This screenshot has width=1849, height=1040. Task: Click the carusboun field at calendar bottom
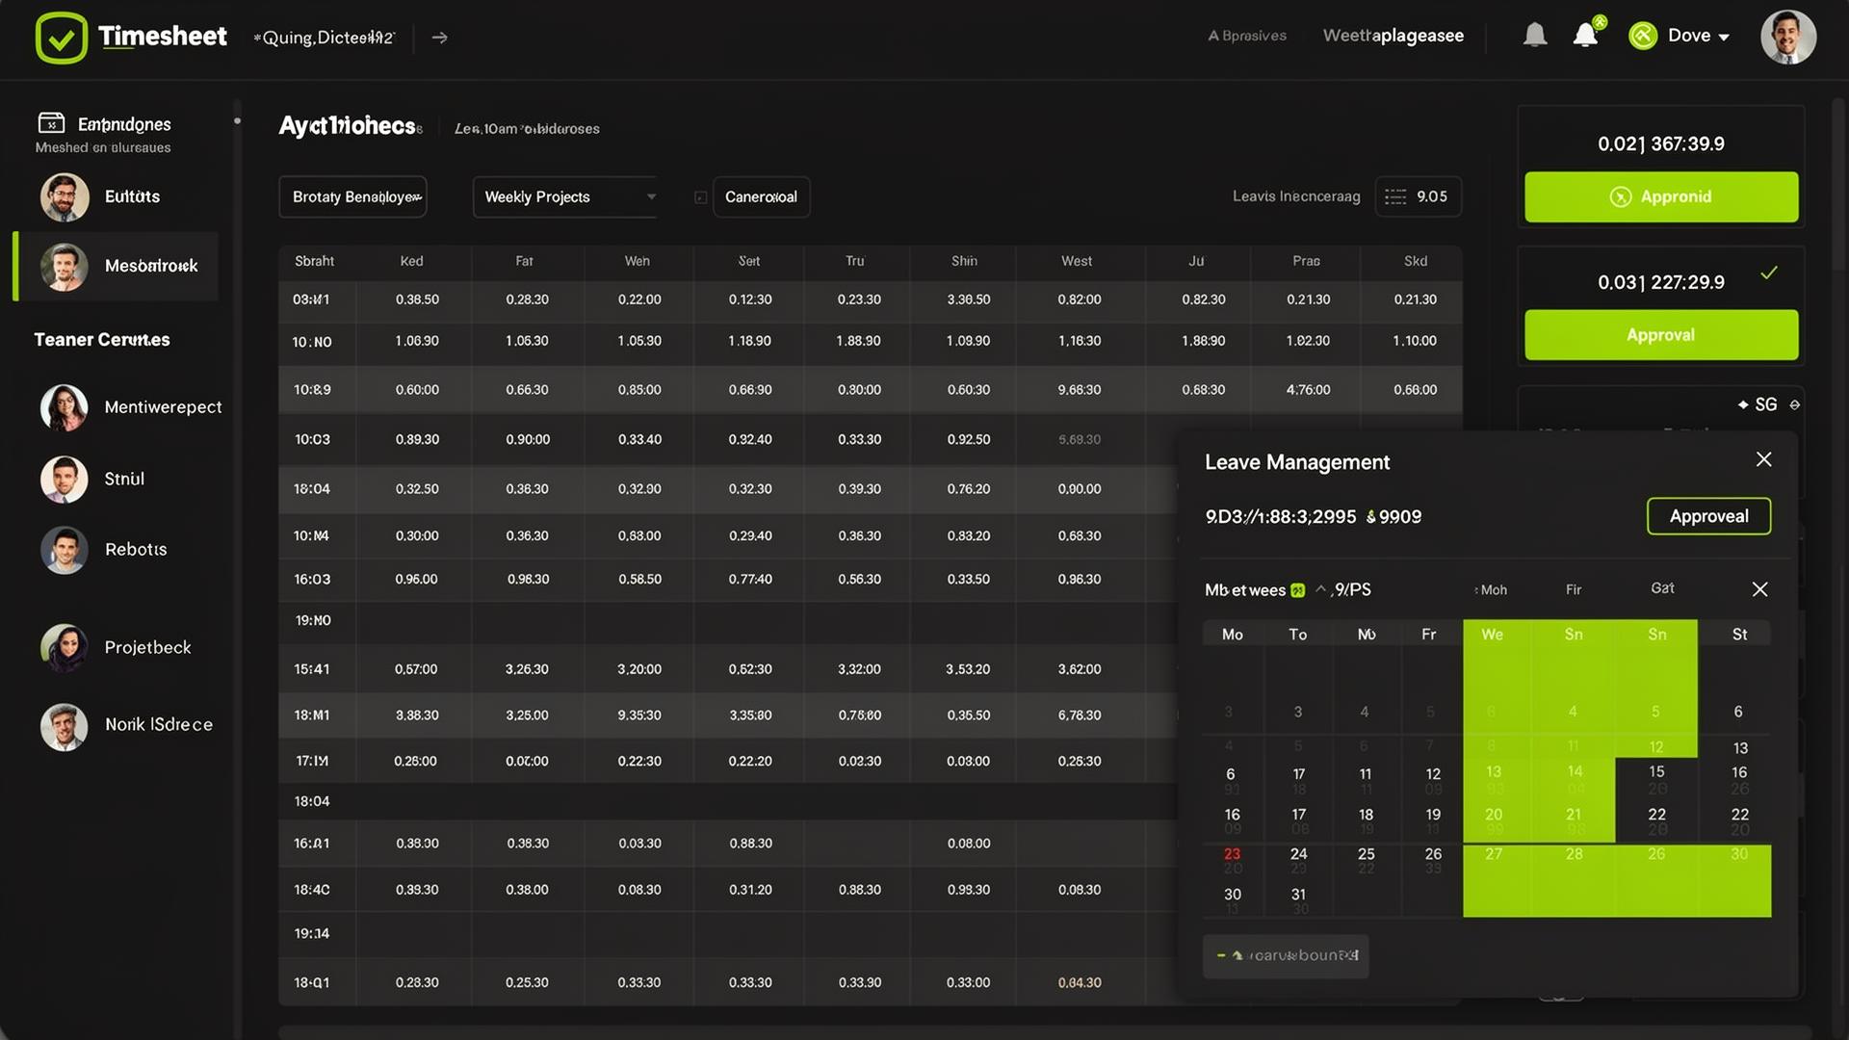point(1286,956)
